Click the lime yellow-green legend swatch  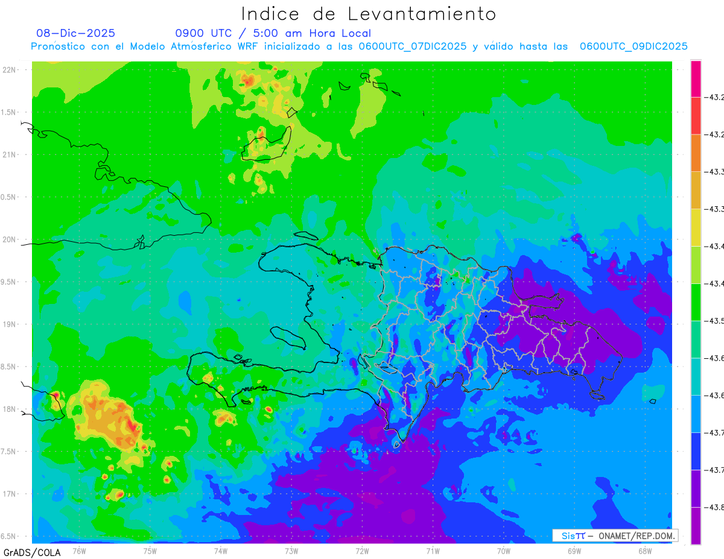(696, 265)
